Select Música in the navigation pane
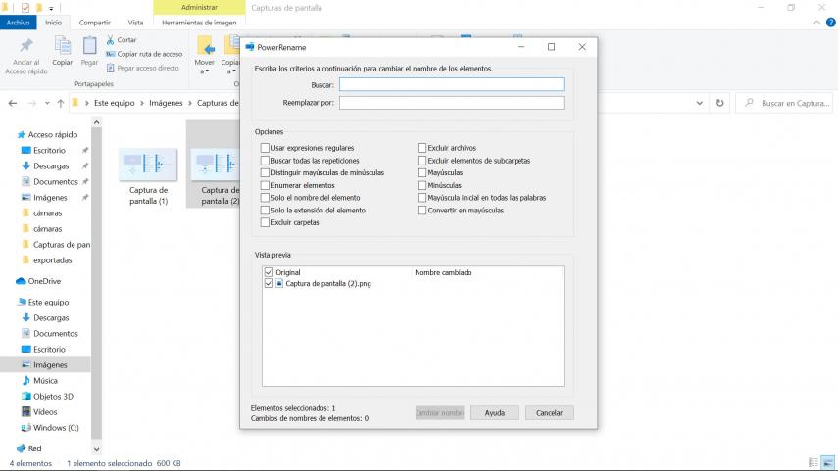 pos(45,381)
